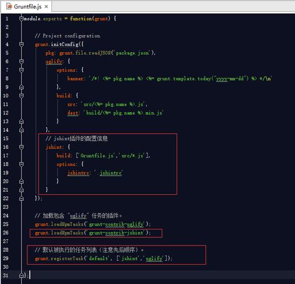Viewport: 295px width, 284px height.
Task: Click the 'src' property on line 11
Action: pos(71,105)
